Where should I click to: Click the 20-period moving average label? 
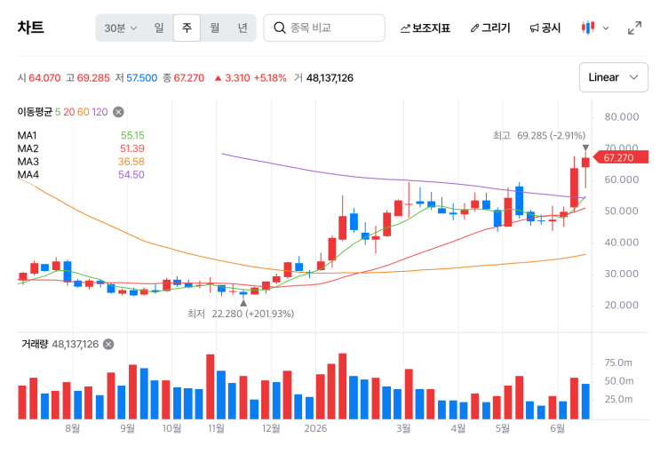pyautogui.click(x=69, y=112)
